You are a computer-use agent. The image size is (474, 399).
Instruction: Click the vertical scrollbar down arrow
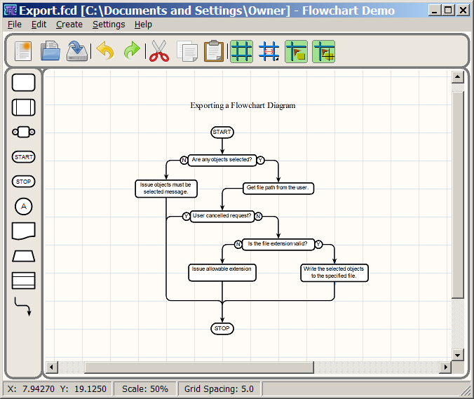[458, 354]
